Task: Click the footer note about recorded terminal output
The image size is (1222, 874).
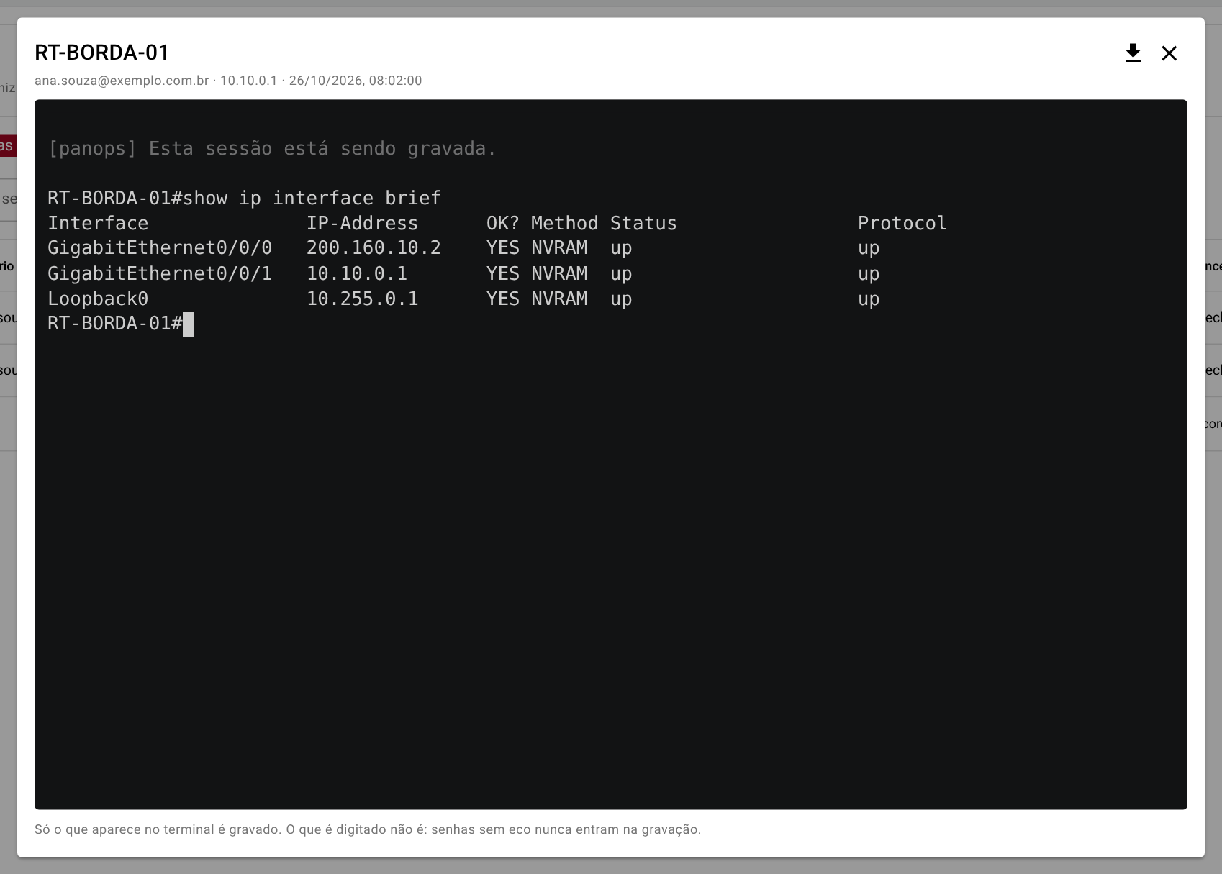Action: (x=368, y=829)
